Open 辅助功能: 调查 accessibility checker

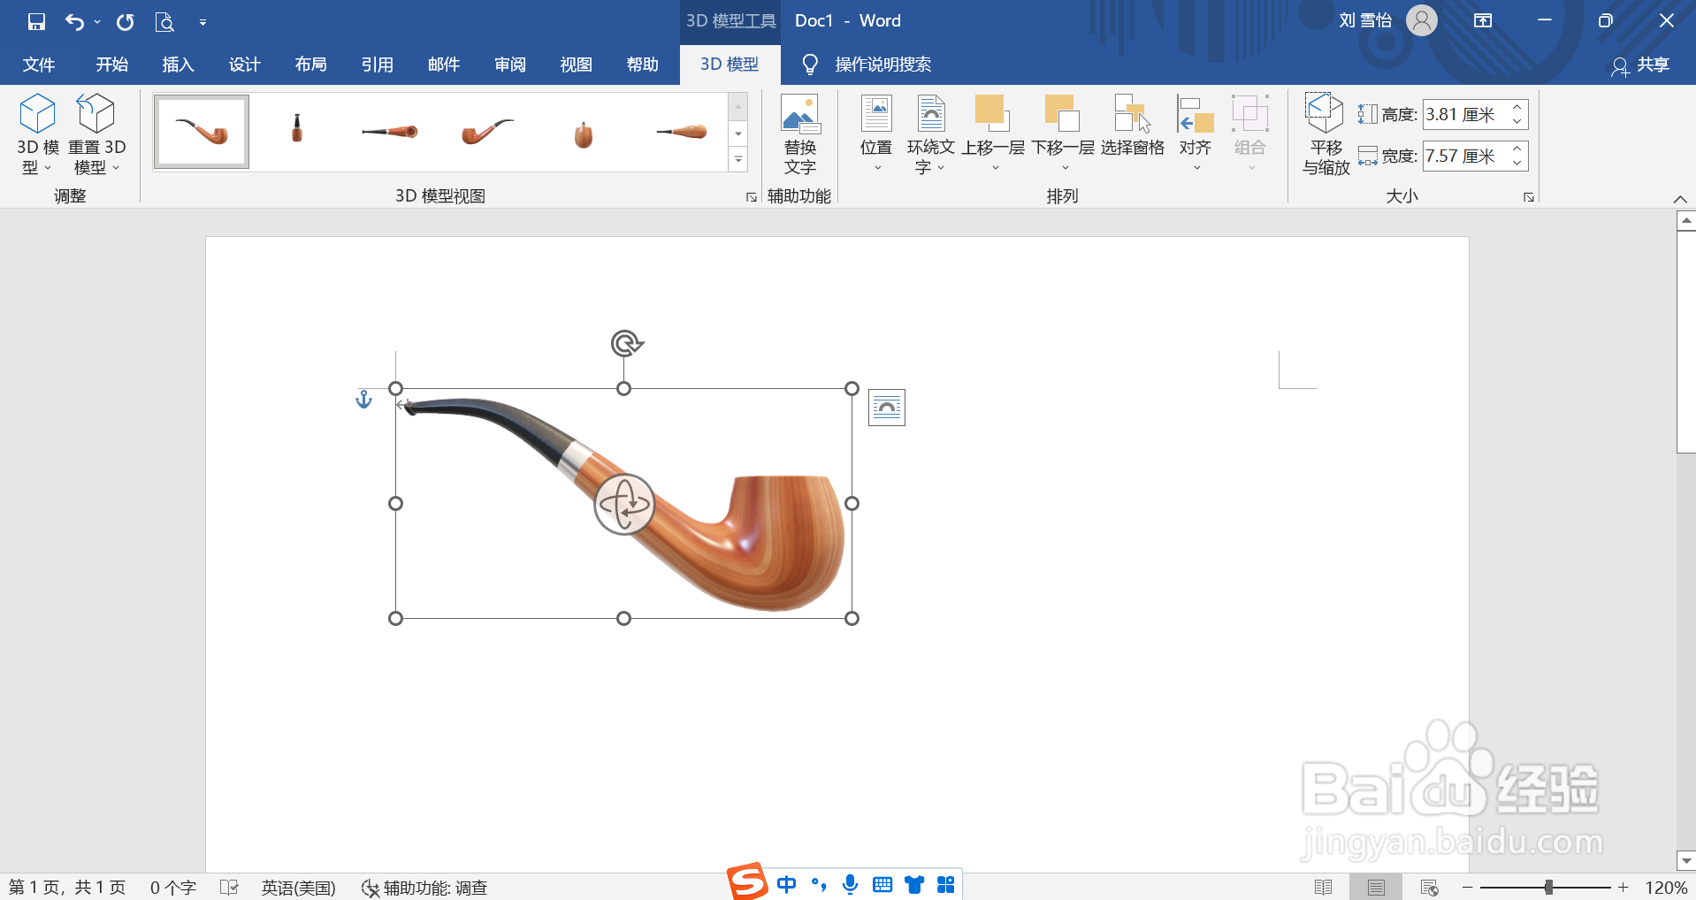424,888
